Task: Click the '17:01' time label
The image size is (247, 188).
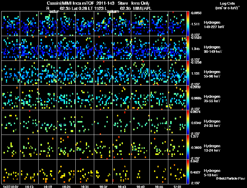Action: [x=177, y=186]
